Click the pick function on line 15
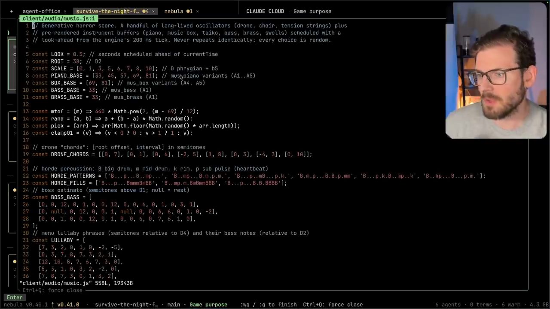 tap(136, 126)
